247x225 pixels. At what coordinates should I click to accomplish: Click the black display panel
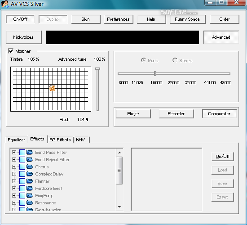tap(123, 37)
